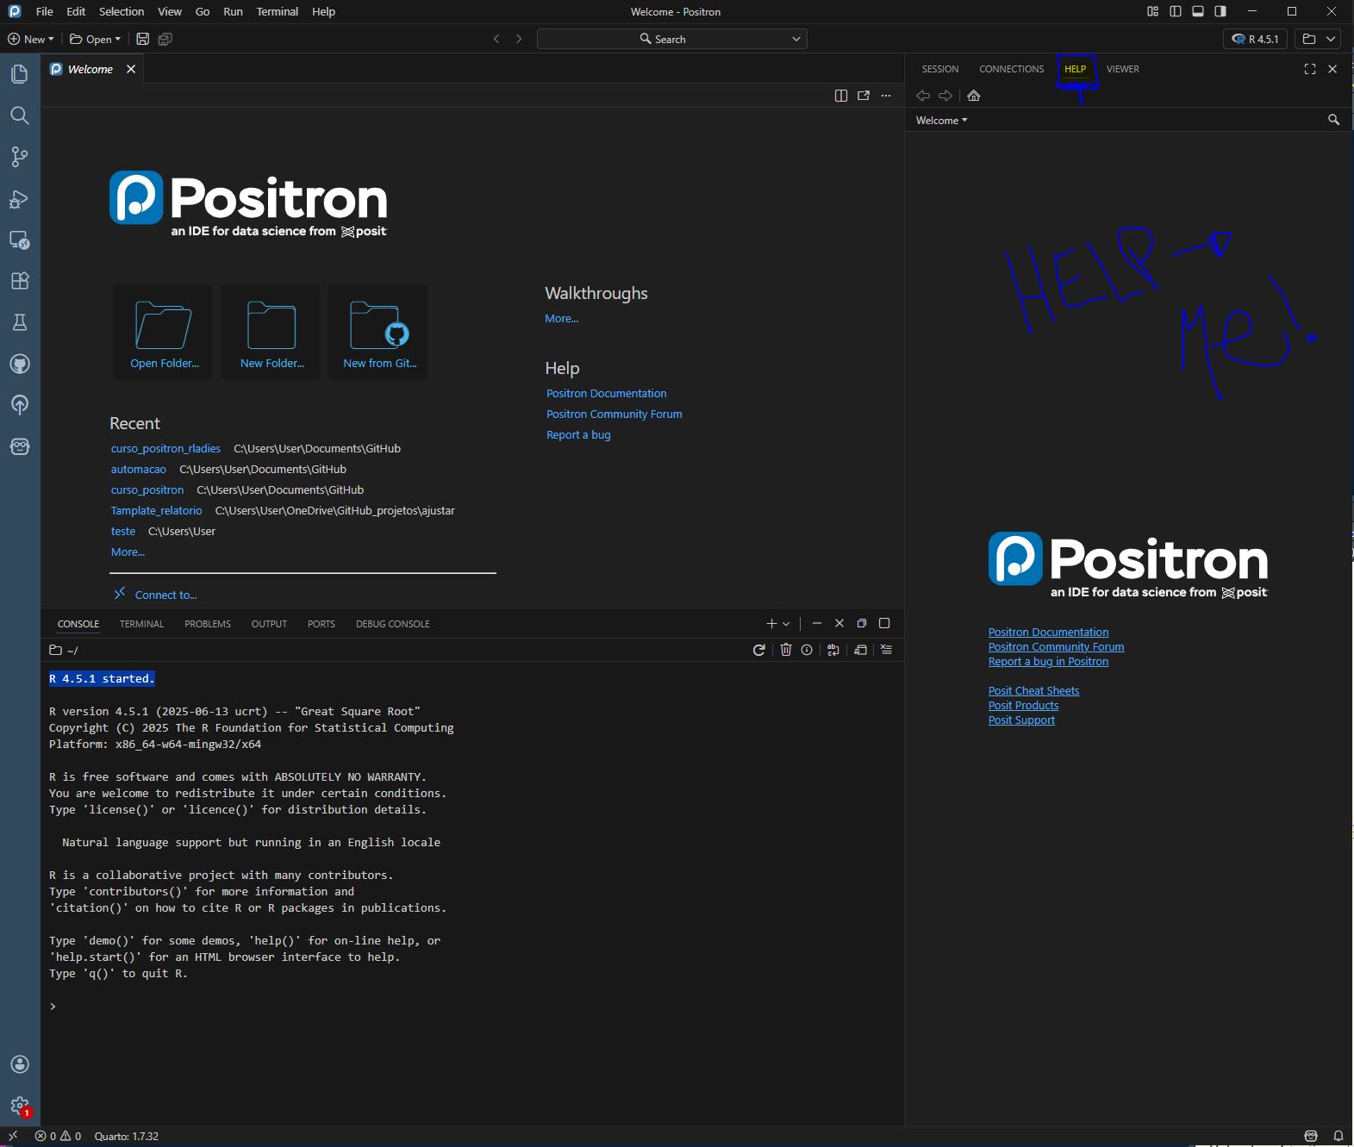Click the Search command center field
Image resolution: width=1354 pixels, height=1147 pixels.
click(x=671, y=39)
